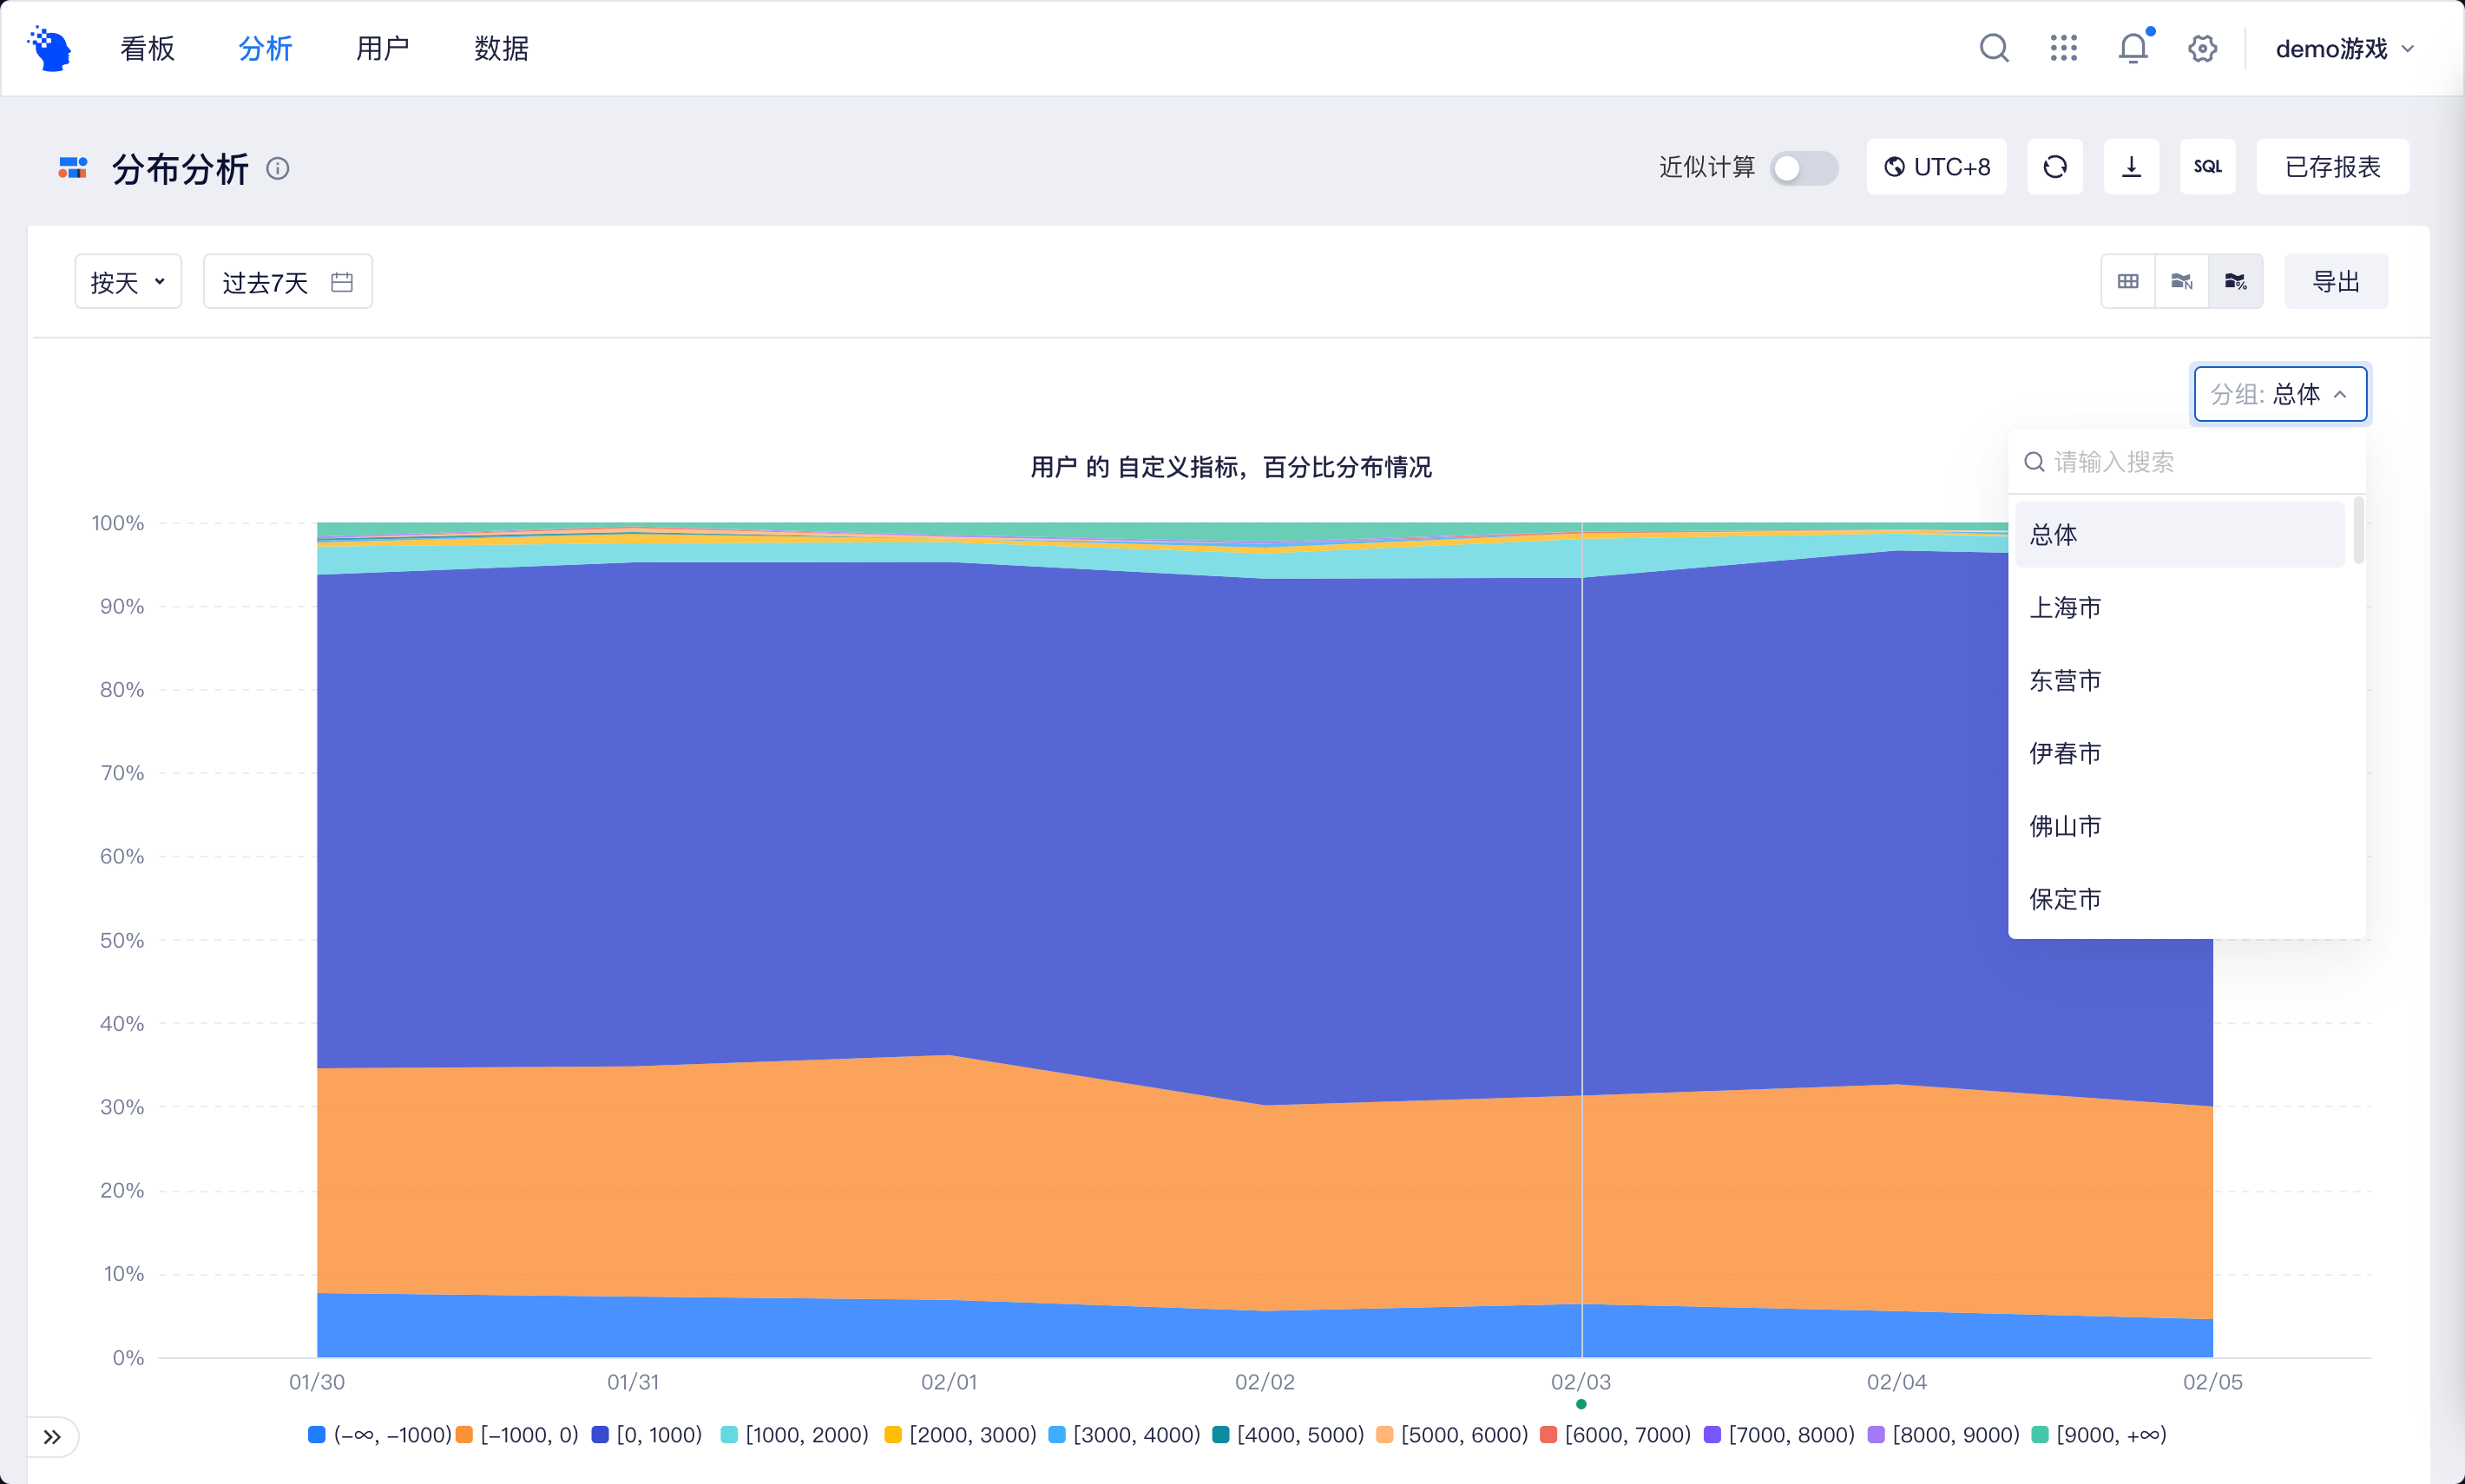Image resolution: width=2465 pixels, height=1484 pixels.
Task: Click the 已存报表 button
Action: coord(2331,167)
